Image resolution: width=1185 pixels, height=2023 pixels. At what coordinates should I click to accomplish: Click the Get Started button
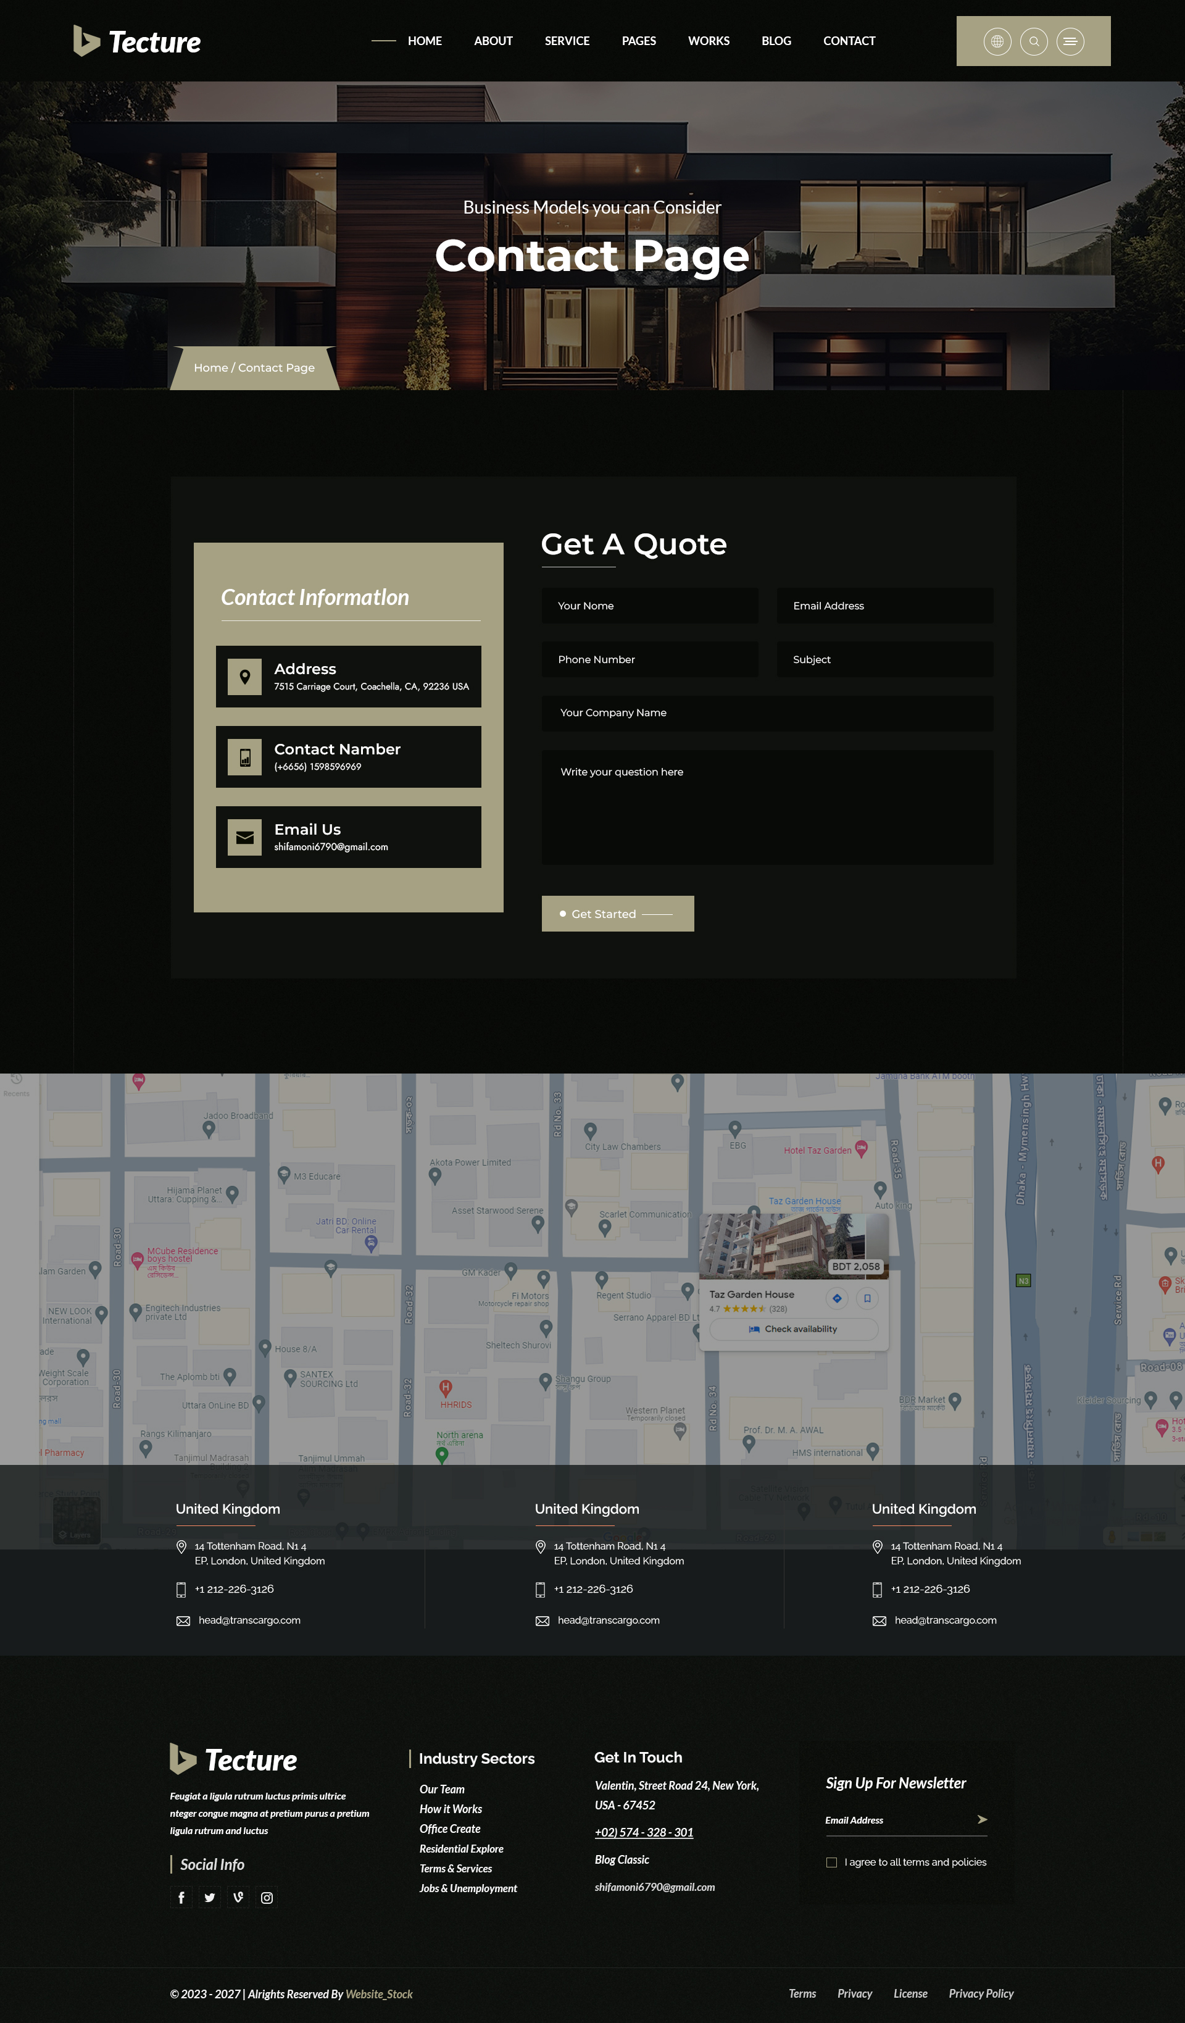(x=617, y=914)
